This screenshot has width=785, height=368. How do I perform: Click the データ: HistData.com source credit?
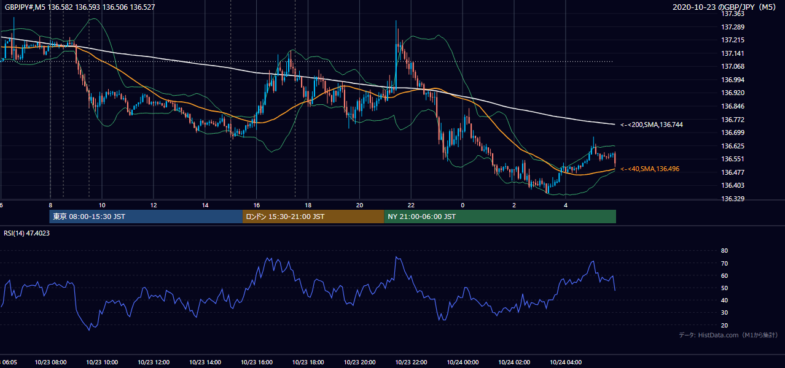point(728,335)
